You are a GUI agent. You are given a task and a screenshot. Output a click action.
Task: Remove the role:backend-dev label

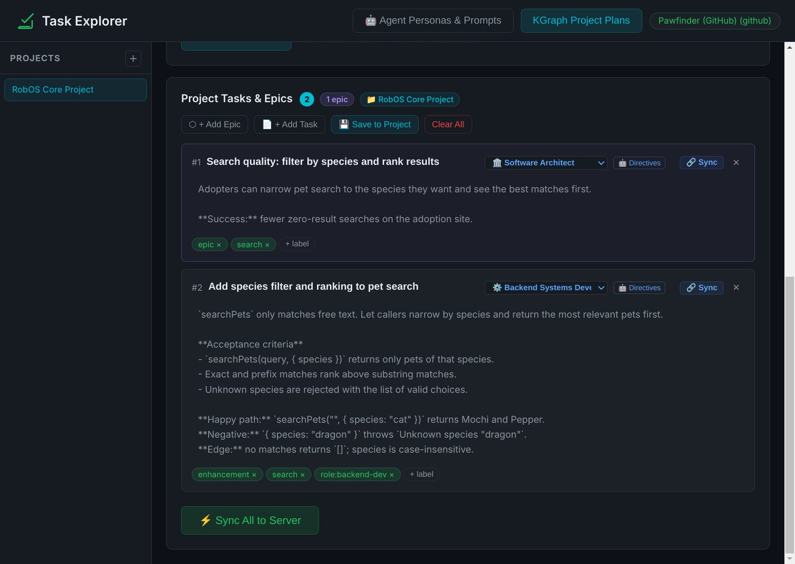coord(392,475)
